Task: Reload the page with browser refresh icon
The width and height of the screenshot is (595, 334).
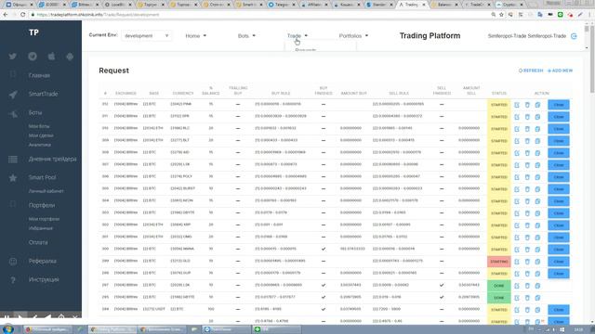Action: [22, 15]
